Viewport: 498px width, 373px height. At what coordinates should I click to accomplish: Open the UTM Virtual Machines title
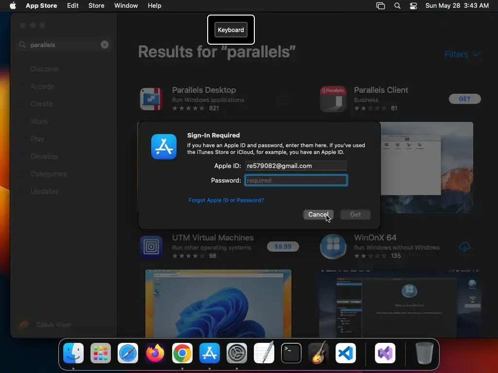click(x=213, y=237)
